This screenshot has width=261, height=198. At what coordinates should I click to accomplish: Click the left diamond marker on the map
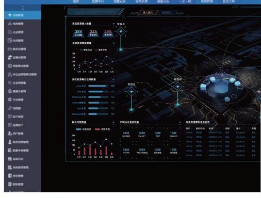click(132, 92)
